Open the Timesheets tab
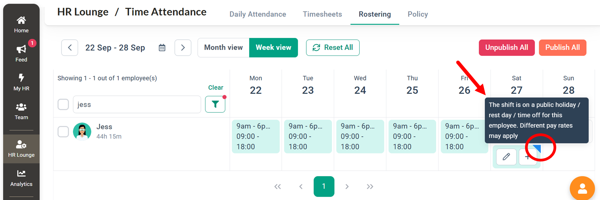Viewport: 600px width, 200px height. click(x=322, y=14)
